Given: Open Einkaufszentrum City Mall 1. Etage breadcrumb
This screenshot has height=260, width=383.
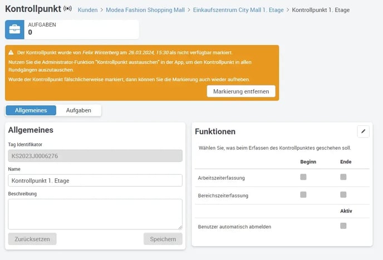Looking at the screenshot, I should tap(238, 10).
